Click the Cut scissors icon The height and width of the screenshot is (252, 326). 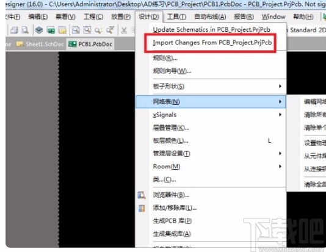(x=124, y=31)
